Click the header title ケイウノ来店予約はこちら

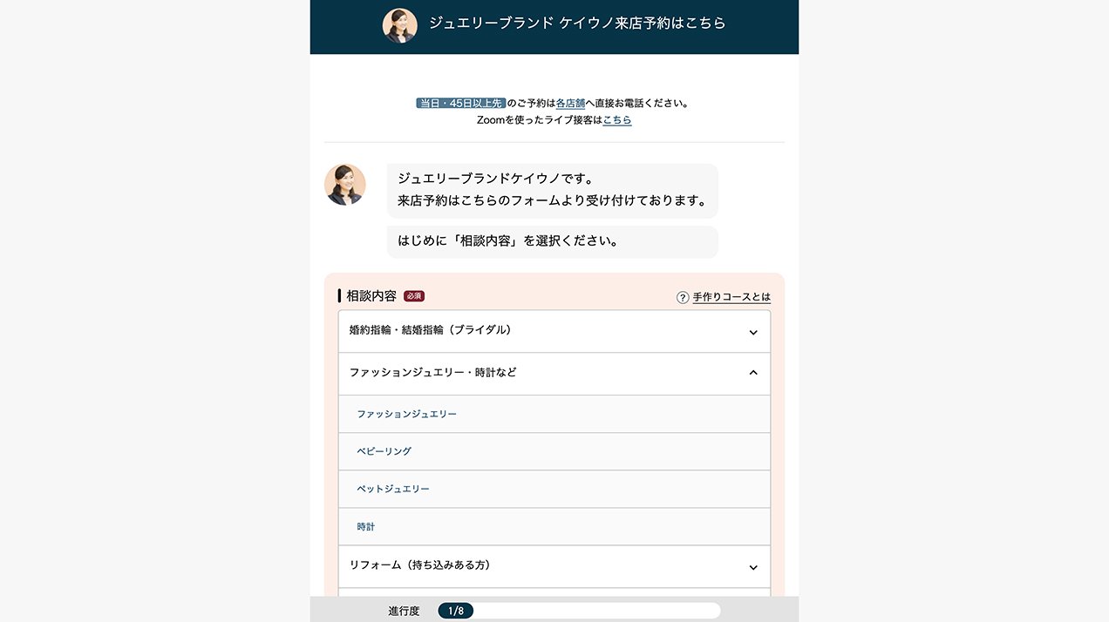pos(577,24)
